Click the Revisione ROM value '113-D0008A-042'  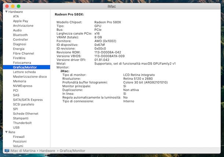(x=108, y=52)
